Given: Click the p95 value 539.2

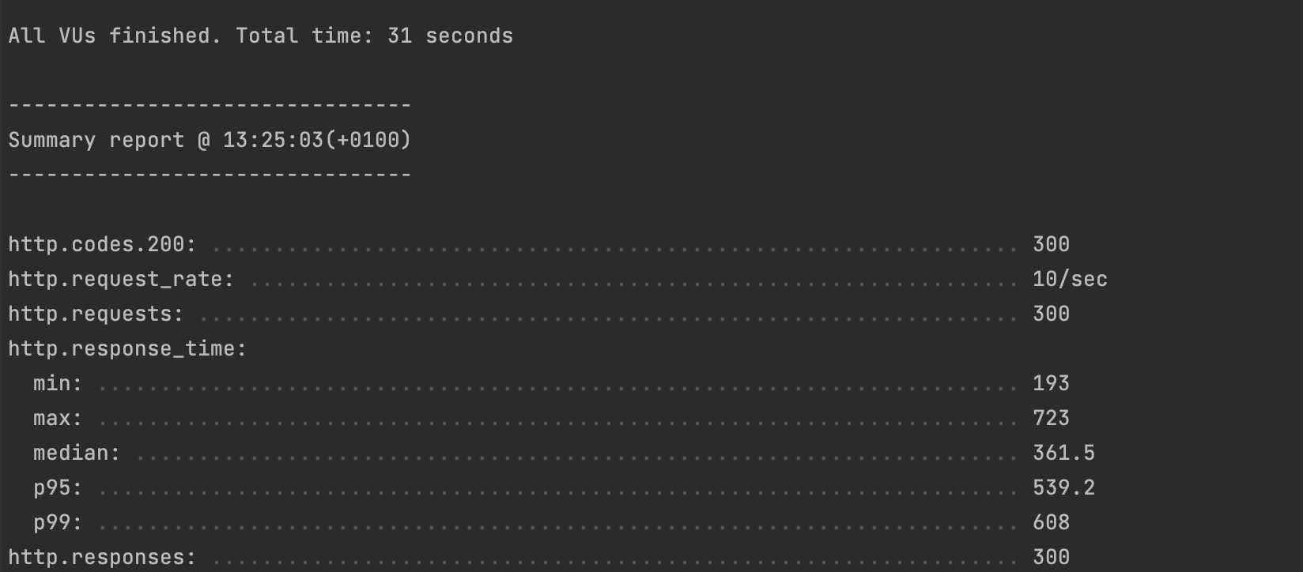Looking at the screenshot, I should [1063, 487].
